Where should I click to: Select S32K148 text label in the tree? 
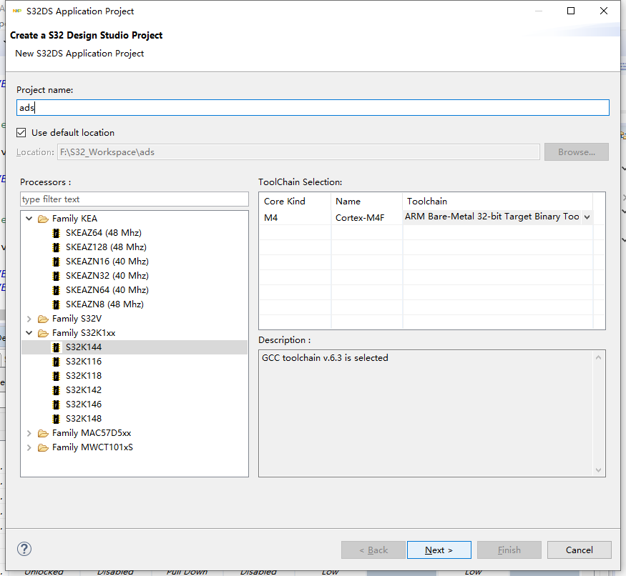tap(84, 419)
